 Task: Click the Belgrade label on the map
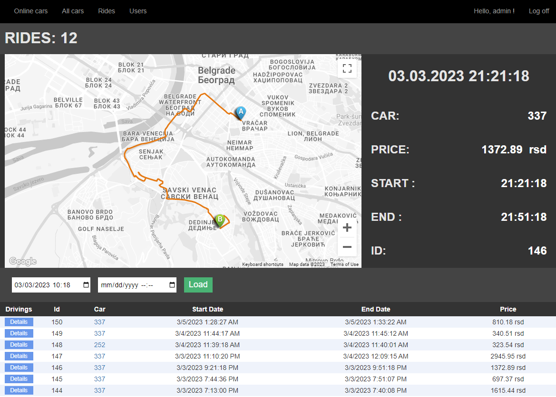(217, 75)
